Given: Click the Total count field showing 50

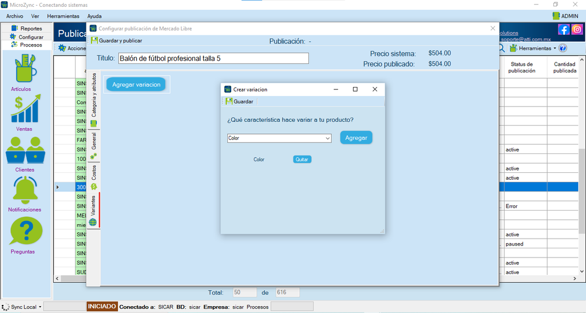Looking at the screenshot, I should (244, 292).
